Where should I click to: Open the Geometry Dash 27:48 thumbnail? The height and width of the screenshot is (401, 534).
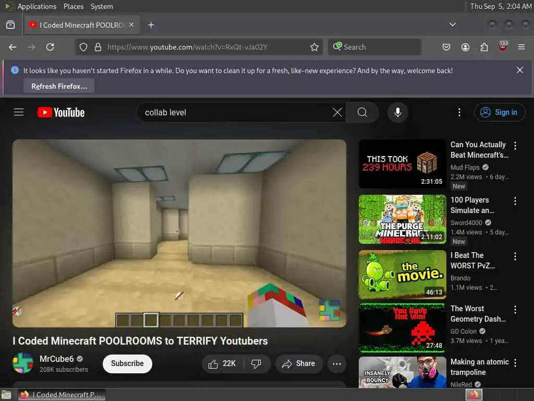coord(402,328)
